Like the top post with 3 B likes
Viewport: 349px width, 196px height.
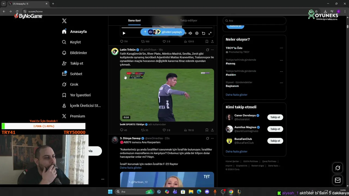166,41
